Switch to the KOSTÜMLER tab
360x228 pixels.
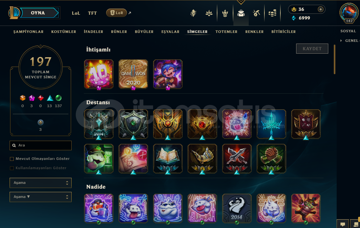click(64, 32)
